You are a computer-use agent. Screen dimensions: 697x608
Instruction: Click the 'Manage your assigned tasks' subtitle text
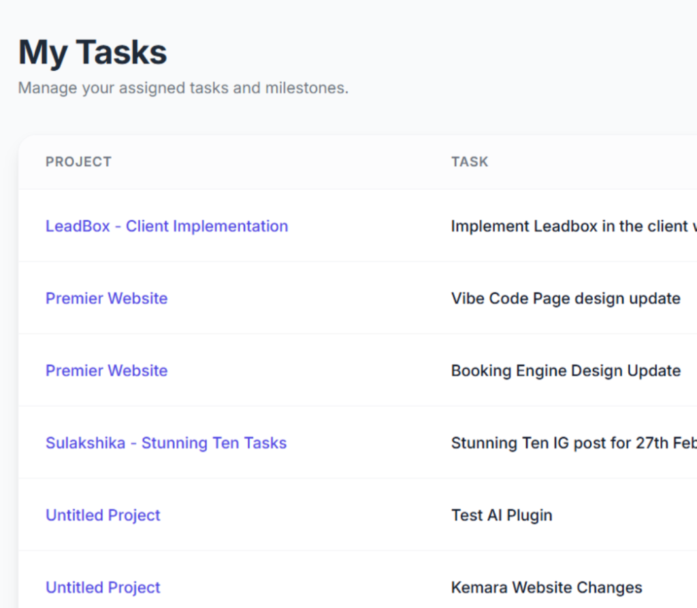[182, 88]
